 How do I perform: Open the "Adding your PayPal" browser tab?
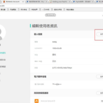pos(60,2)
